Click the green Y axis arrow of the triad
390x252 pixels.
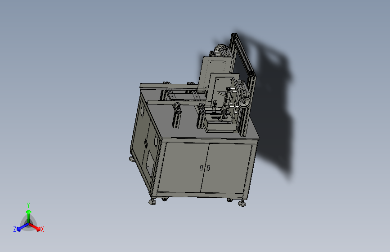pos(29,216)
